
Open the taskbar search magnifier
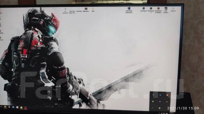[x=1, y=107]
